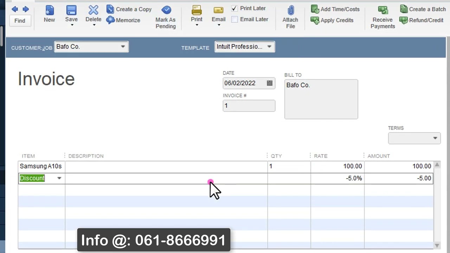Click the Samsung A10s amount 100.00
Image resolution: width=450 pixels, height=253 pixels.
[x=399, y=166]
